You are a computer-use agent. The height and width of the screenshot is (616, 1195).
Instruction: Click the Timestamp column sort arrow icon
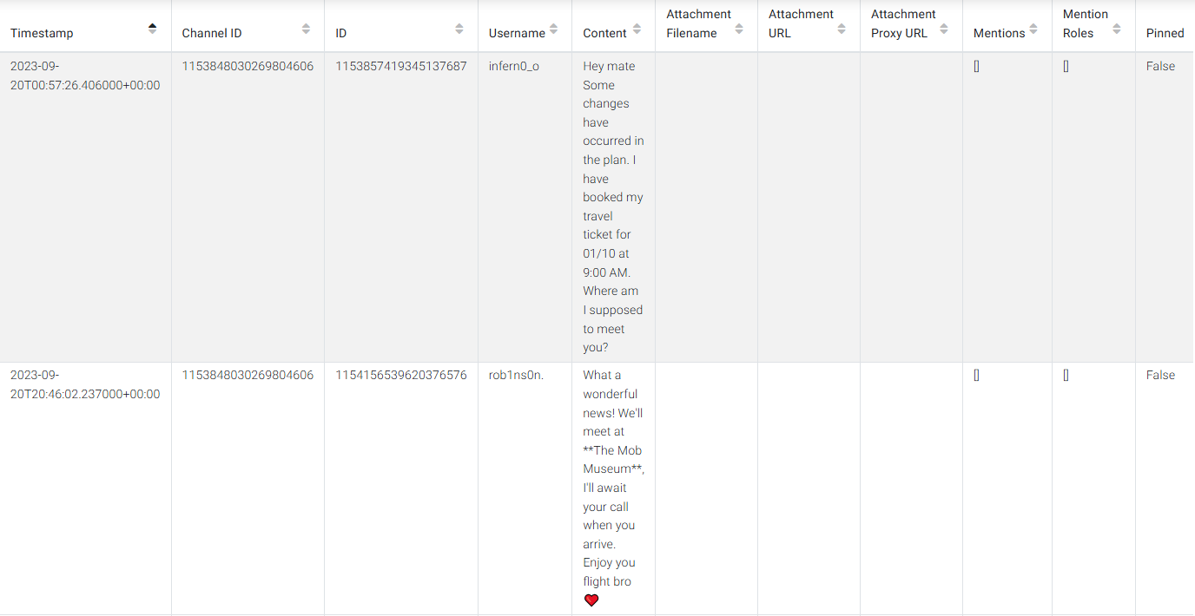153,29
